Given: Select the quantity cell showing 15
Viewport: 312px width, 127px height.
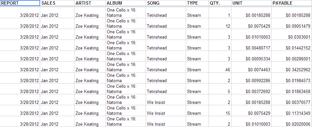Looking at the screenshot, I should point(220,111).
